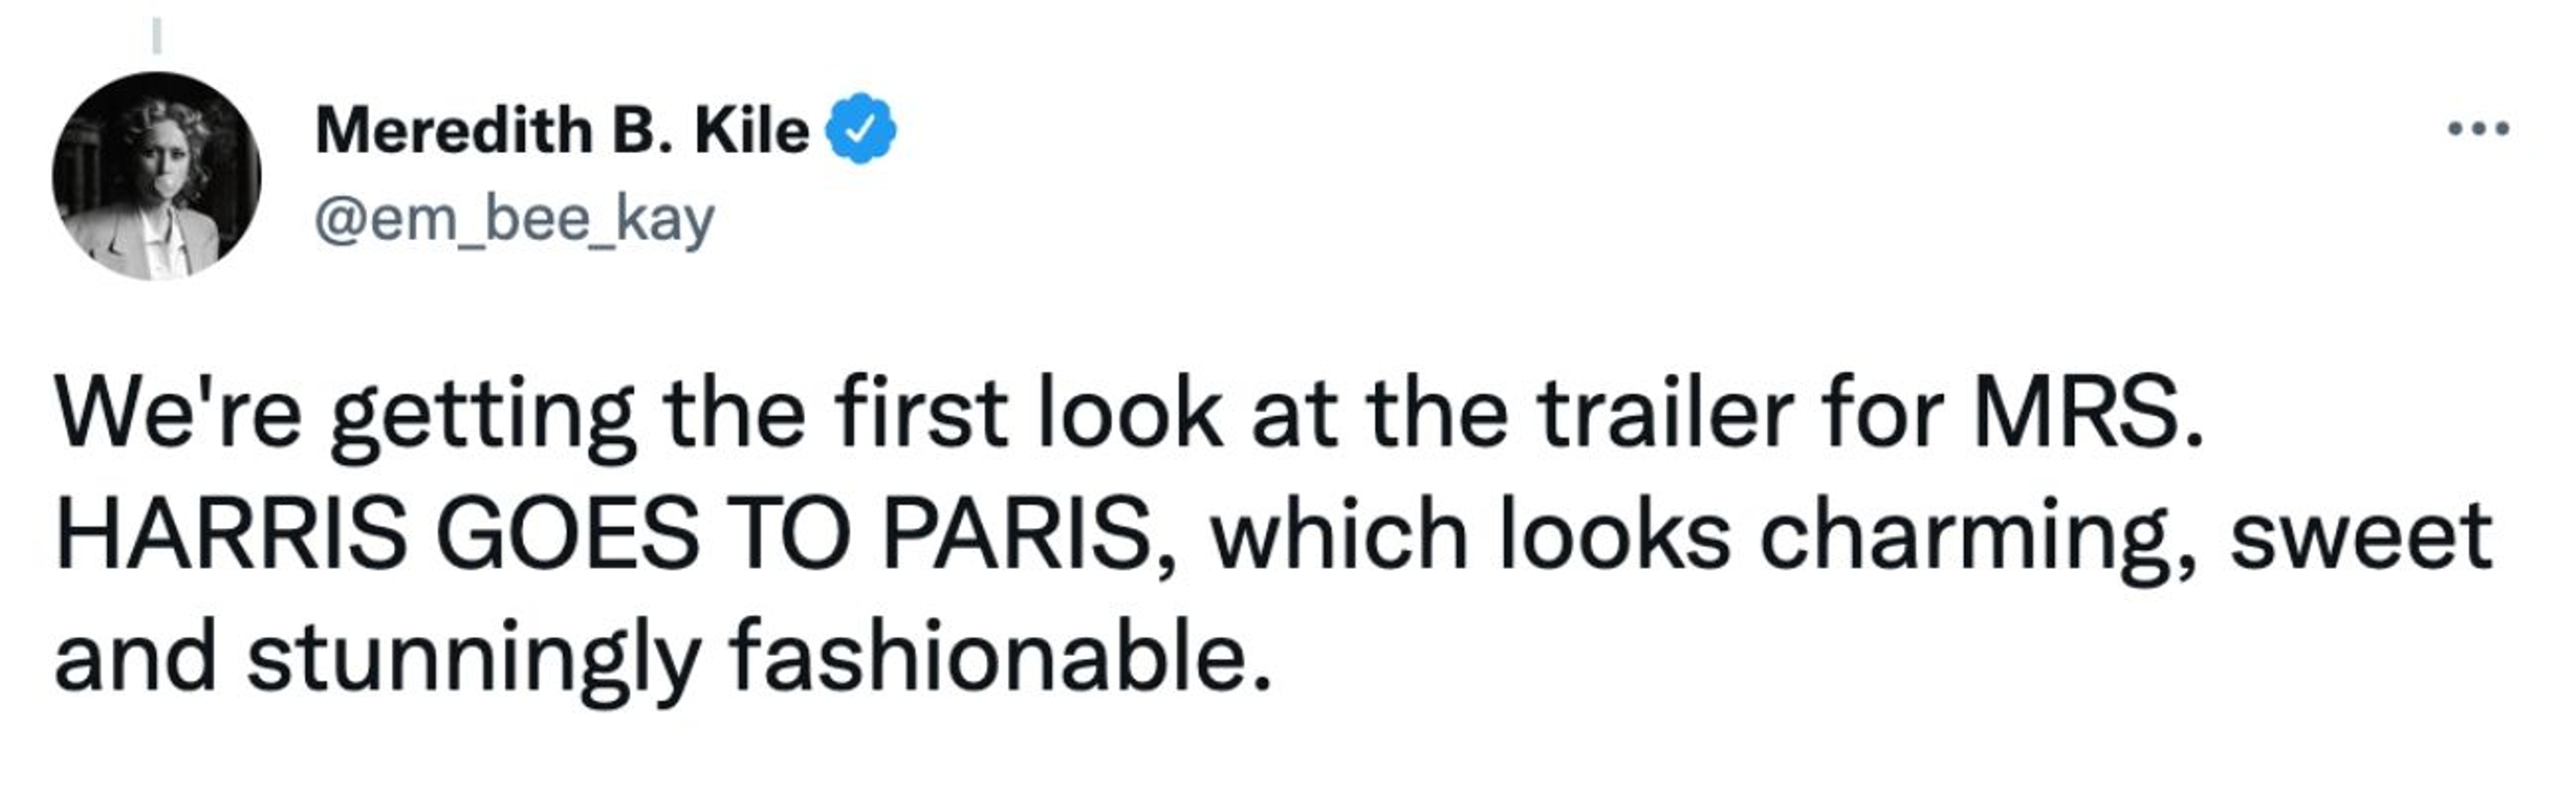Open the @em_bee_kay handle link
Viewport: 2576px width, 790px height.
click(x=515, y=218)
